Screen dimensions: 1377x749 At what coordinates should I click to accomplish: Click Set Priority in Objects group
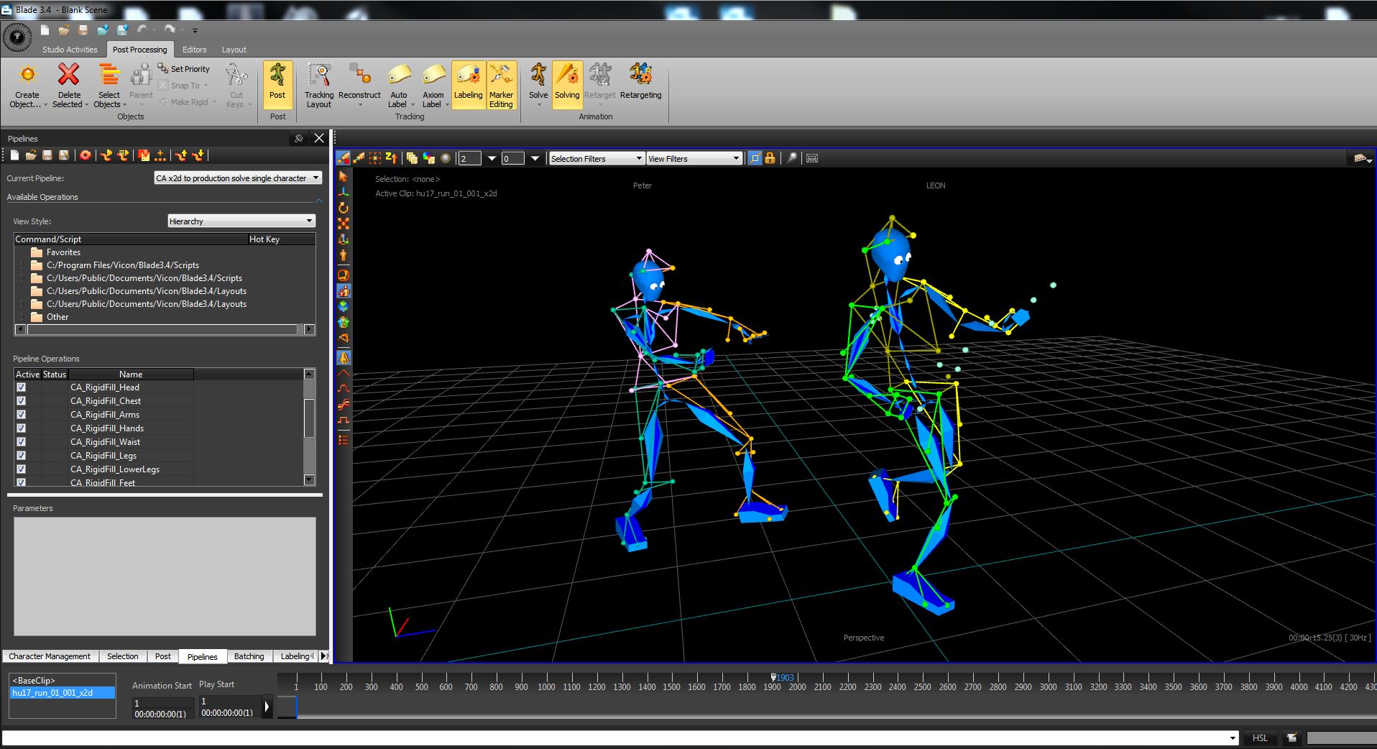point(184,69)
